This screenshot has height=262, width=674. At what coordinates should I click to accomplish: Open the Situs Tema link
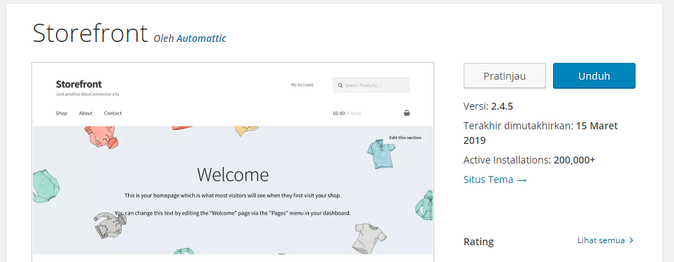tap(495, 180)
